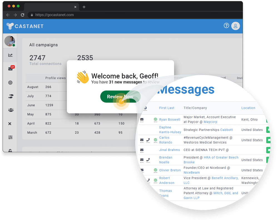Sort by the Location column header
The width and height of the screenshot is (278, 221).
(x=248, y=108)
